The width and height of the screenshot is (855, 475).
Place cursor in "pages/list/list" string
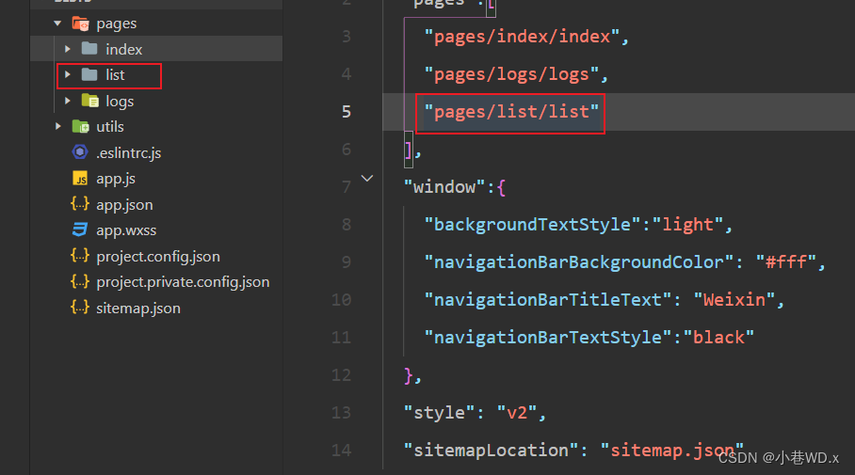[x=511, y=112]
